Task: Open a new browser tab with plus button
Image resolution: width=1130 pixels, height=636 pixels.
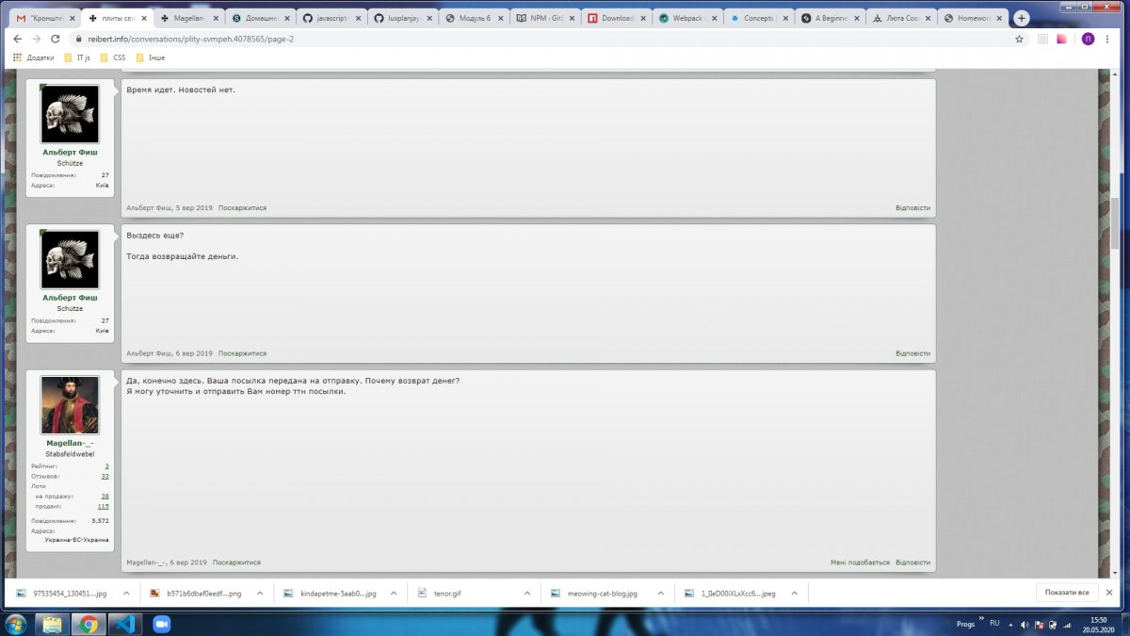Action: [x=1022, y=18]
